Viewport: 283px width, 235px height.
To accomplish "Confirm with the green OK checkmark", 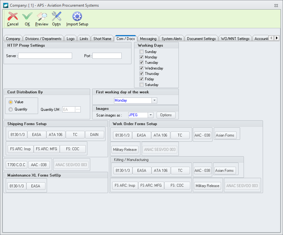I will (x=27, y=17).
